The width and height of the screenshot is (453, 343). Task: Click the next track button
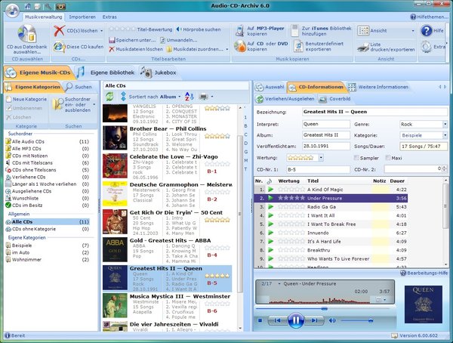(314, 320)
